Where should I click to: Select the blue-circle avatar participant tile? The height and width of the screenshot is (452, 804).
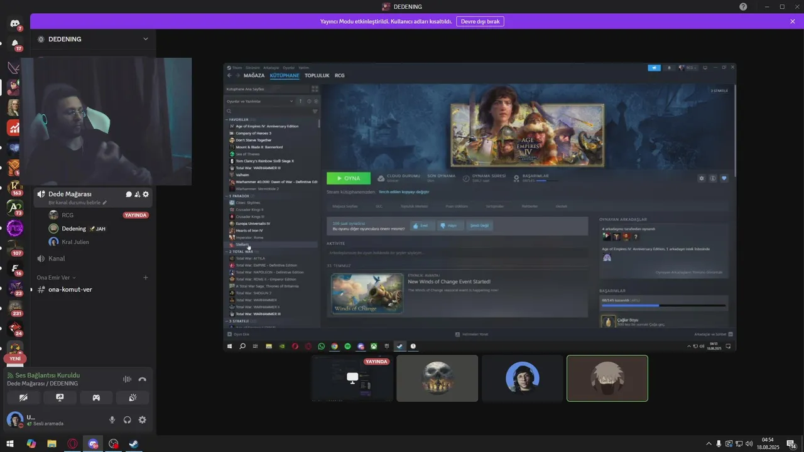coord(523,378)
